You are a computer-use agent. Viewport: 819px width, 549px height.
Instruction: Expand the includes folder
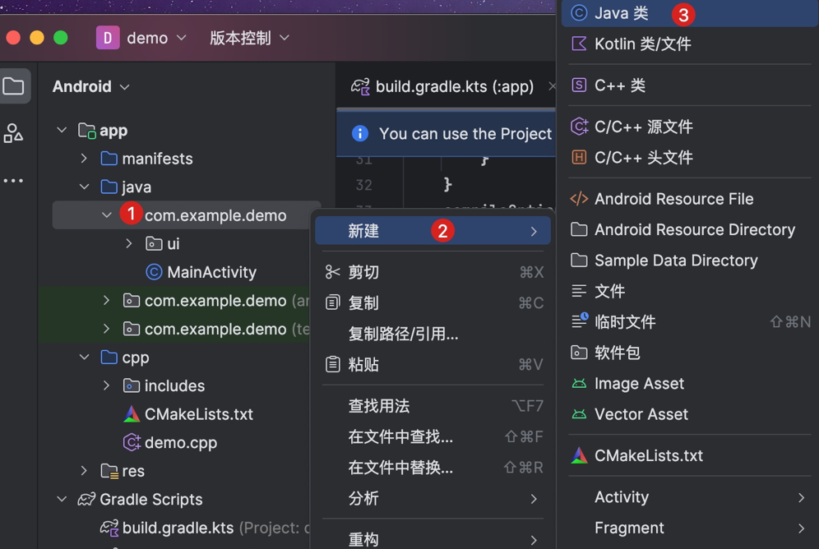(106, 385)
